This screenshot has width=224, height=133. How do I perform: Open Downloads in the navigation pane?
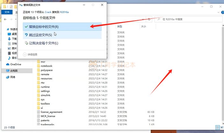pos(14,39)
